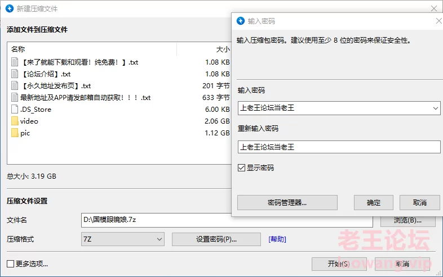Open the 密码管理器 button
The width and height of the screenshot is (443, 277).
click(x=287, y=203)
